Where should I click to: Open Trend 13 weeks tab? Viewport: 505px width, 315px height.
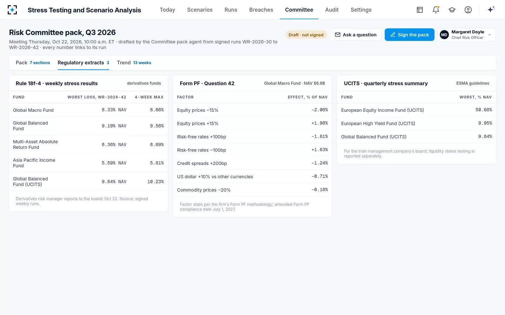pos(134,63)
